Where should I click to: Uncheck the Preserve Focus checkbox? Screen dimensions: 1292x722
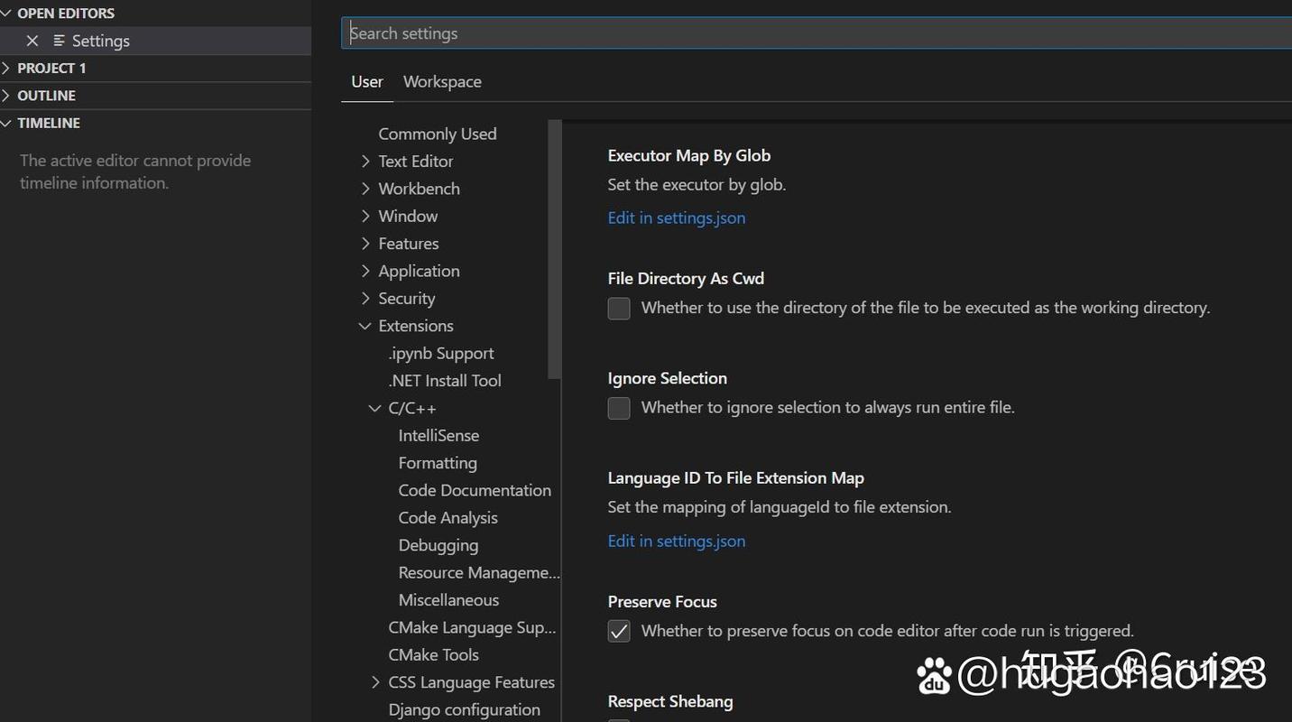coord(619,632)
